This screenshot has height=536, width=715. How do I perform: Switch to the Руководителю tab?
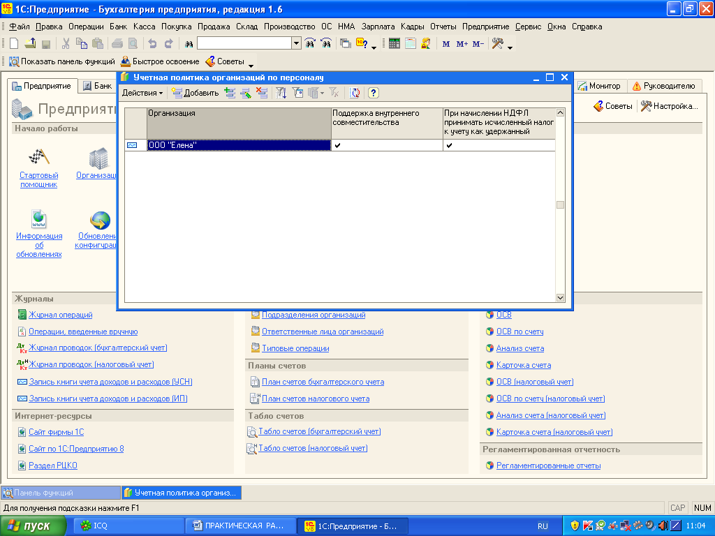pyautogui.click(x=664, y=86)
